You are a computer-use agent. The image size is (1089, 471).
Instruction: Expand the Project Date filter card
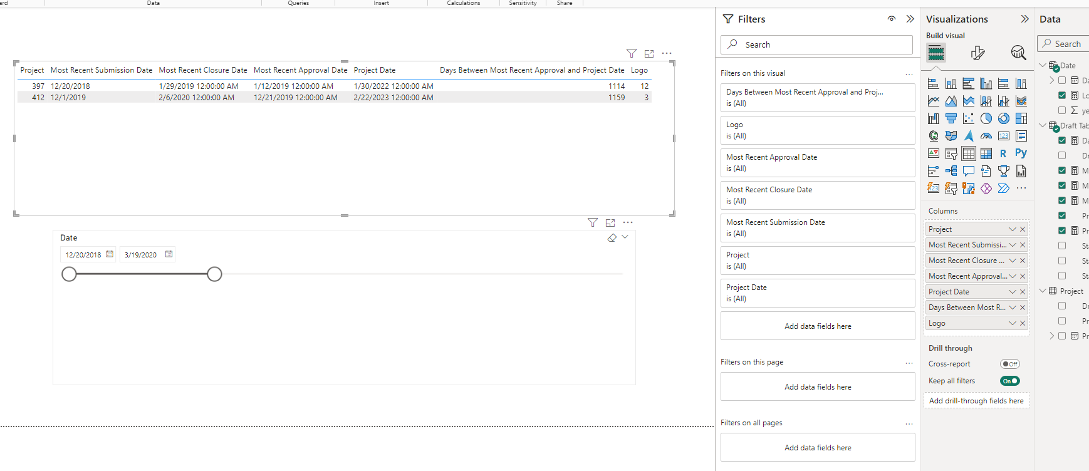coord(818,293)
